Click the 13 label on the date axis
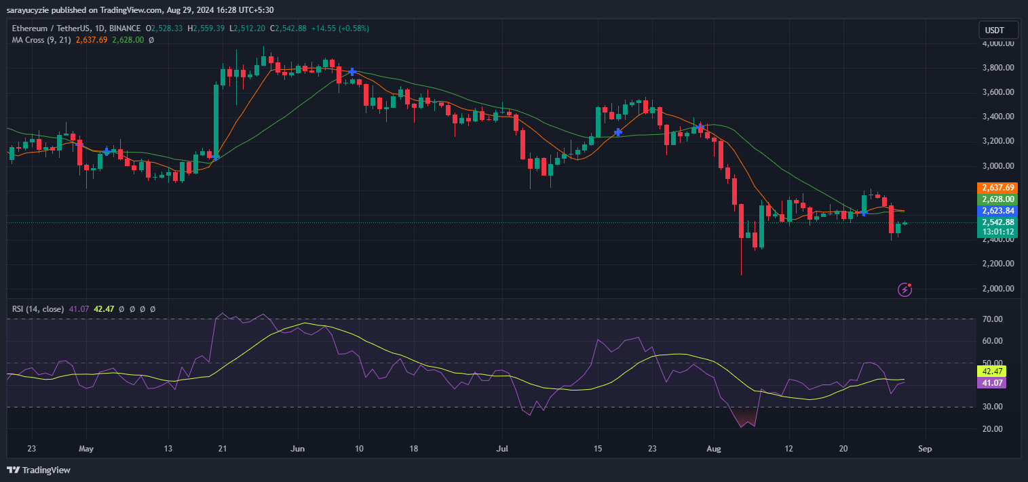 (x=168, y=449)
